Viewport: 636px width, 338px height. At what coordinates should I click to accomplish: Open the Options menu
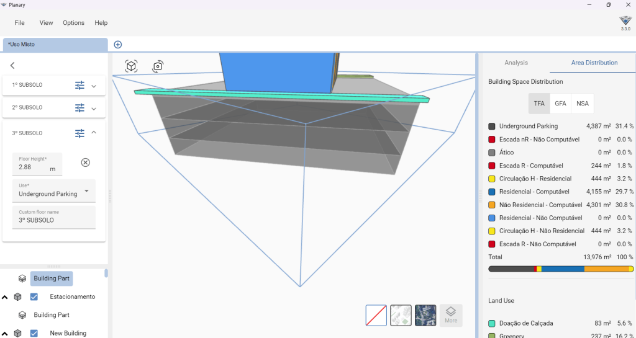click(73, 23)
